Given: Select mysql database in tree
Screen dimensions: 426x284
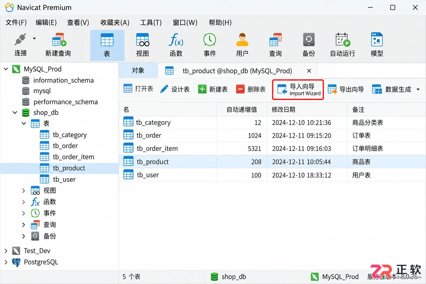Looking at the screenshot, I should [x=42, y=91].
